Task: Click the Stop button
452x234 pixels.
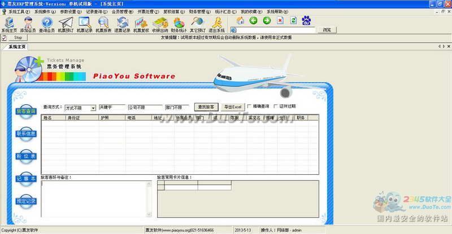Action: click(x=18, y=38)
